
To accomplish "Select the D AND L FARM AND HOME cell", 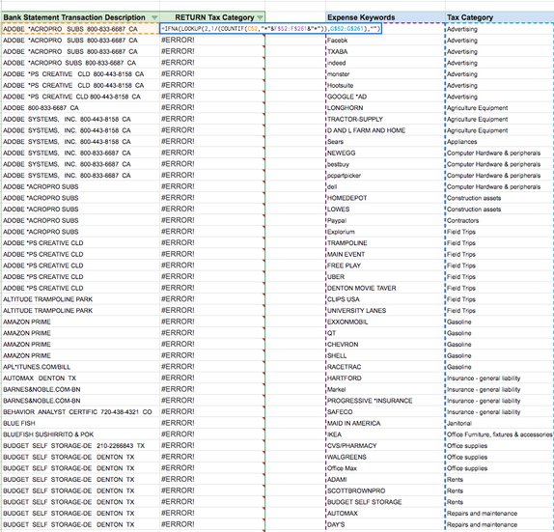I will pos(385,130).
